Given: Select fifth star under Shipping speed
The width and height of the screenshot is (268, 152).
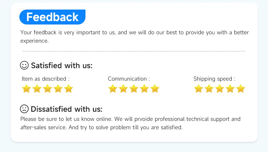Looking at the screenshot, I should point(241,89).
